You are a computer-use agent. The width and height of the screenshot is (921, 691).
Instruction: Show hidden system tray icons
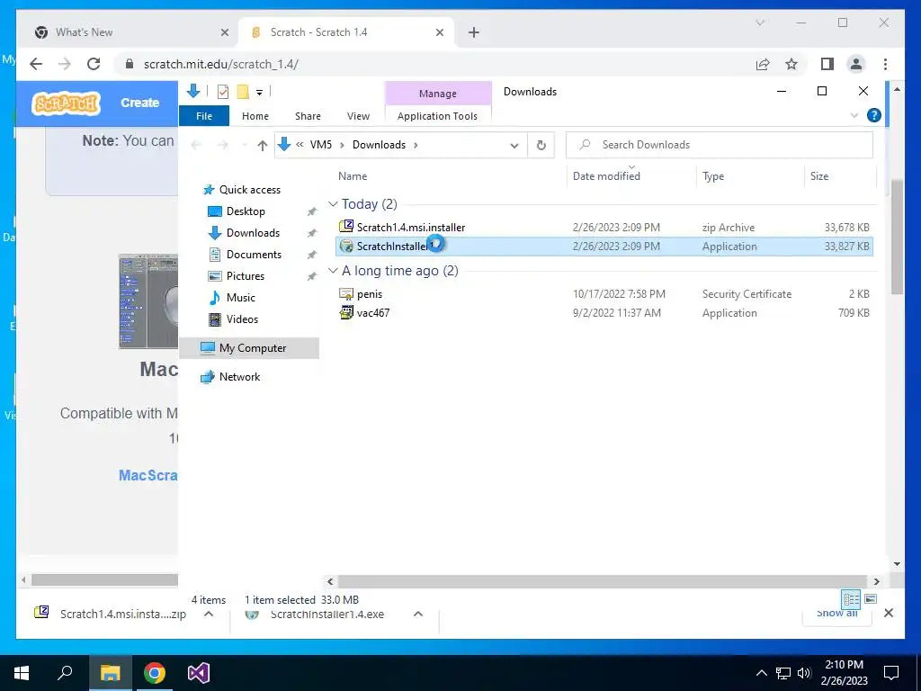(x=761, y=673)
